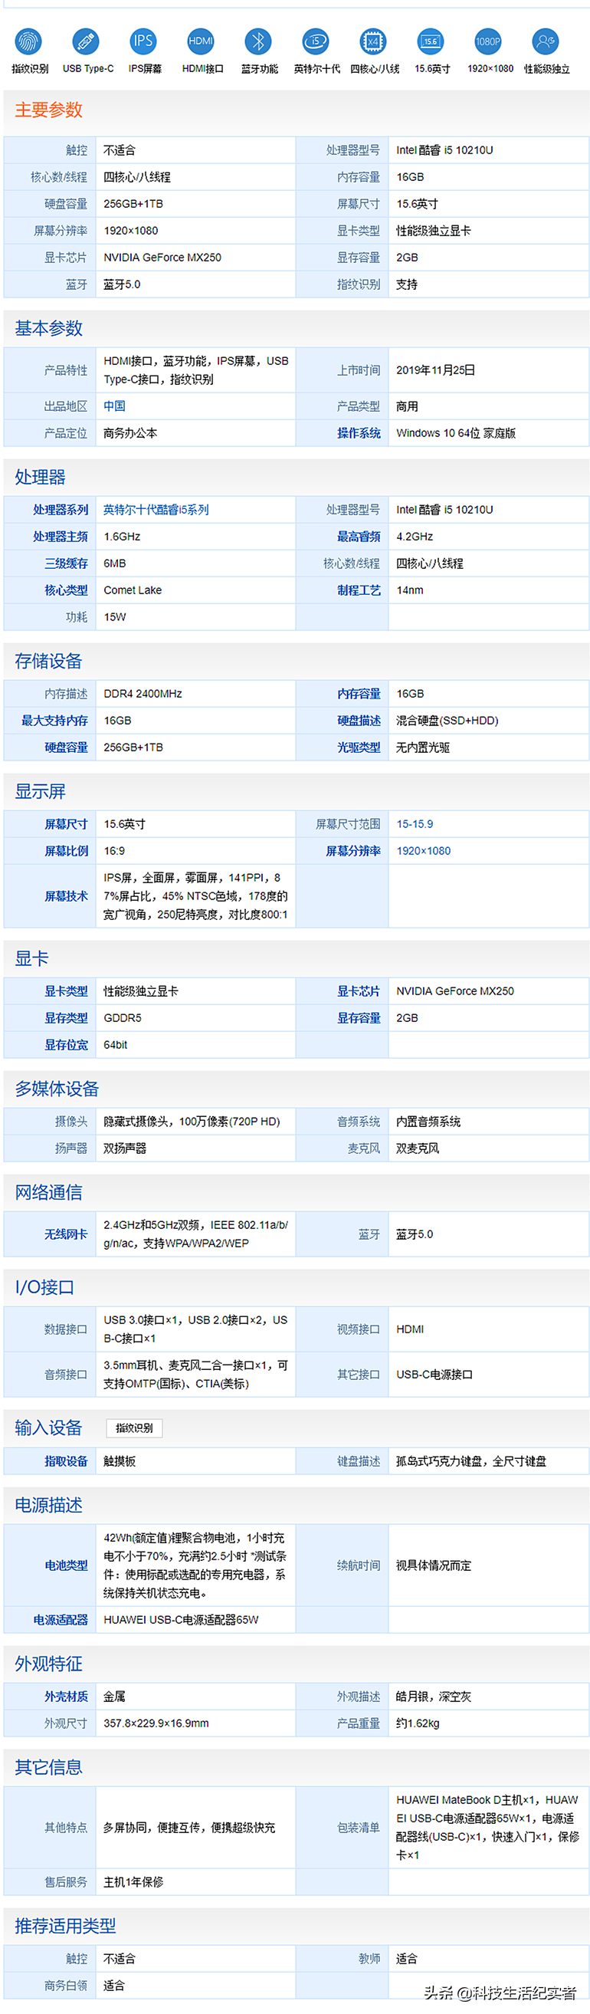590x2014 pixels.
Task: Click the 最大支持内存 label link
Action: tap(54, 721)
